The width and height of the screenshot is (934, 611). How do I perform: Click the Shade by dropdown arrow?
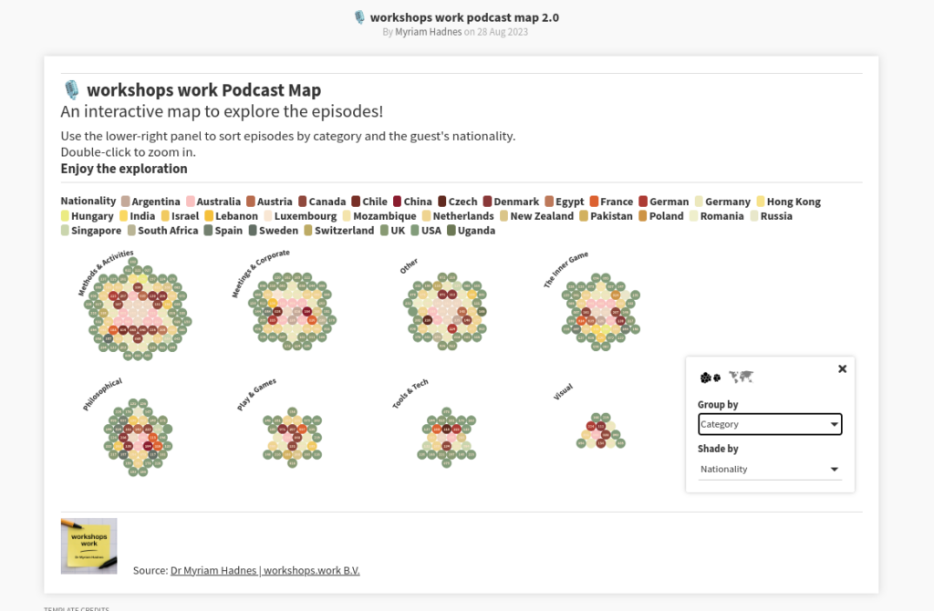(834, 470)
